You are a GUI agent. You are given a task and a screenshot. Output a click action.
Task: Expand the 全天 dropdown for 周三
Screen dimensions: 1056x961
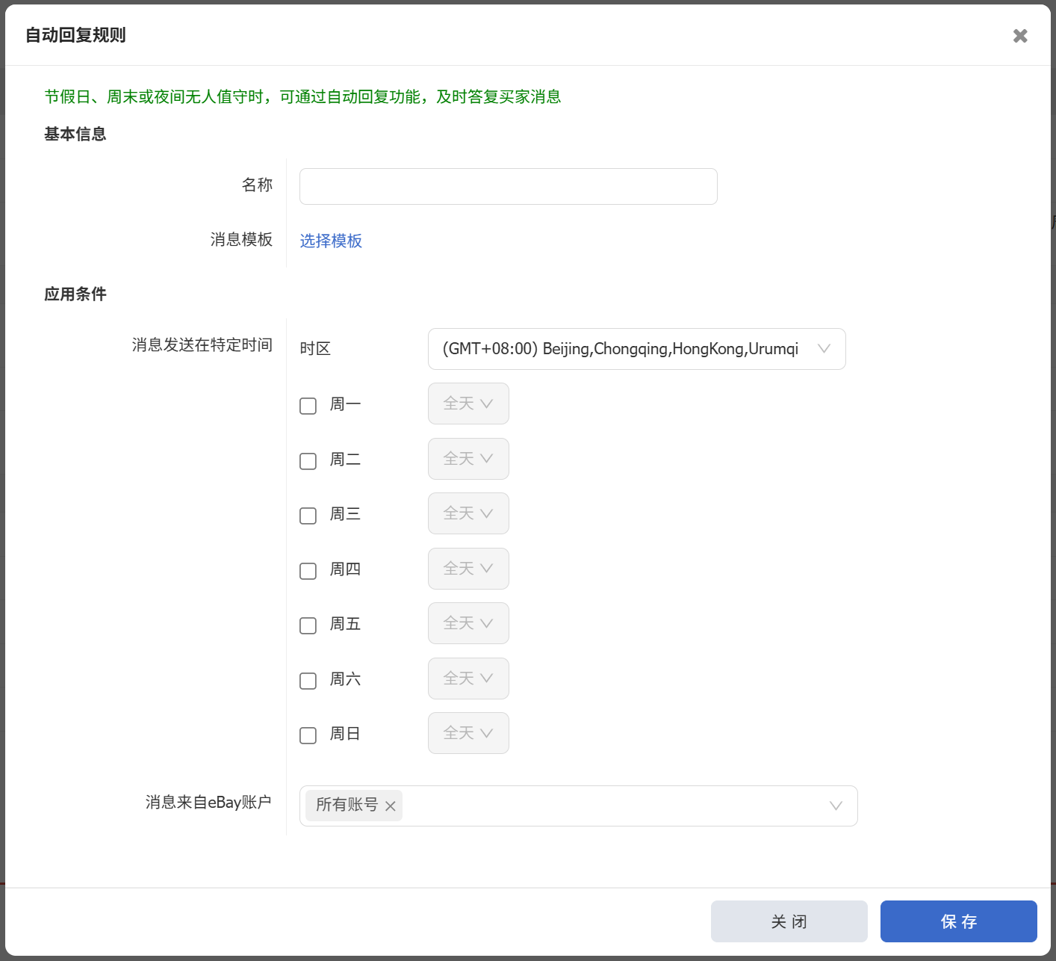point(468,513)
